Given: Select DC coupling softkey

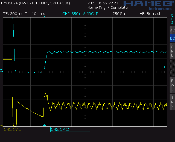Looking at the screenshot, I should click(x=172, y=39).
